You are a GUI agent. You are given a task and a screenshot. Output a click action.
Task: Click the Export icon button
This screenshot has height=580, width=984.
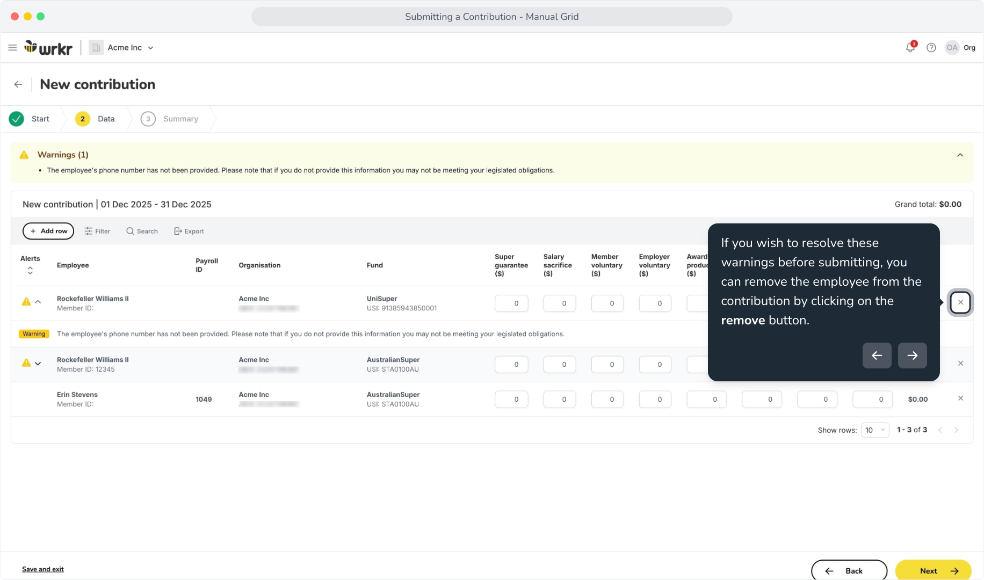[x=189, y=231]
